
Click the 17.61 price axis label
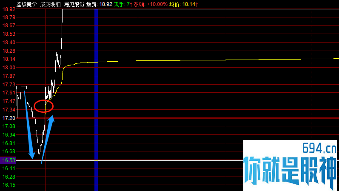[9, 93]
